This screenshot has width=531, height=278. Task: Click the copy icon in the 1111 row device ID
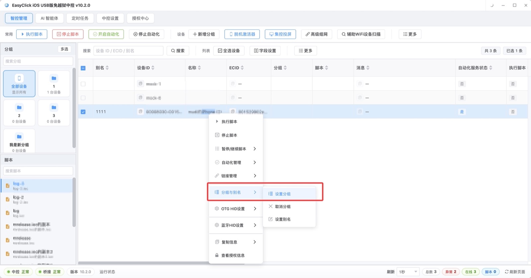[140, 112]
